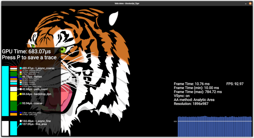Click the "137.09µs - fine_area" label
The height and width of the screenshot is (138, 254).
tap(34, 124)
